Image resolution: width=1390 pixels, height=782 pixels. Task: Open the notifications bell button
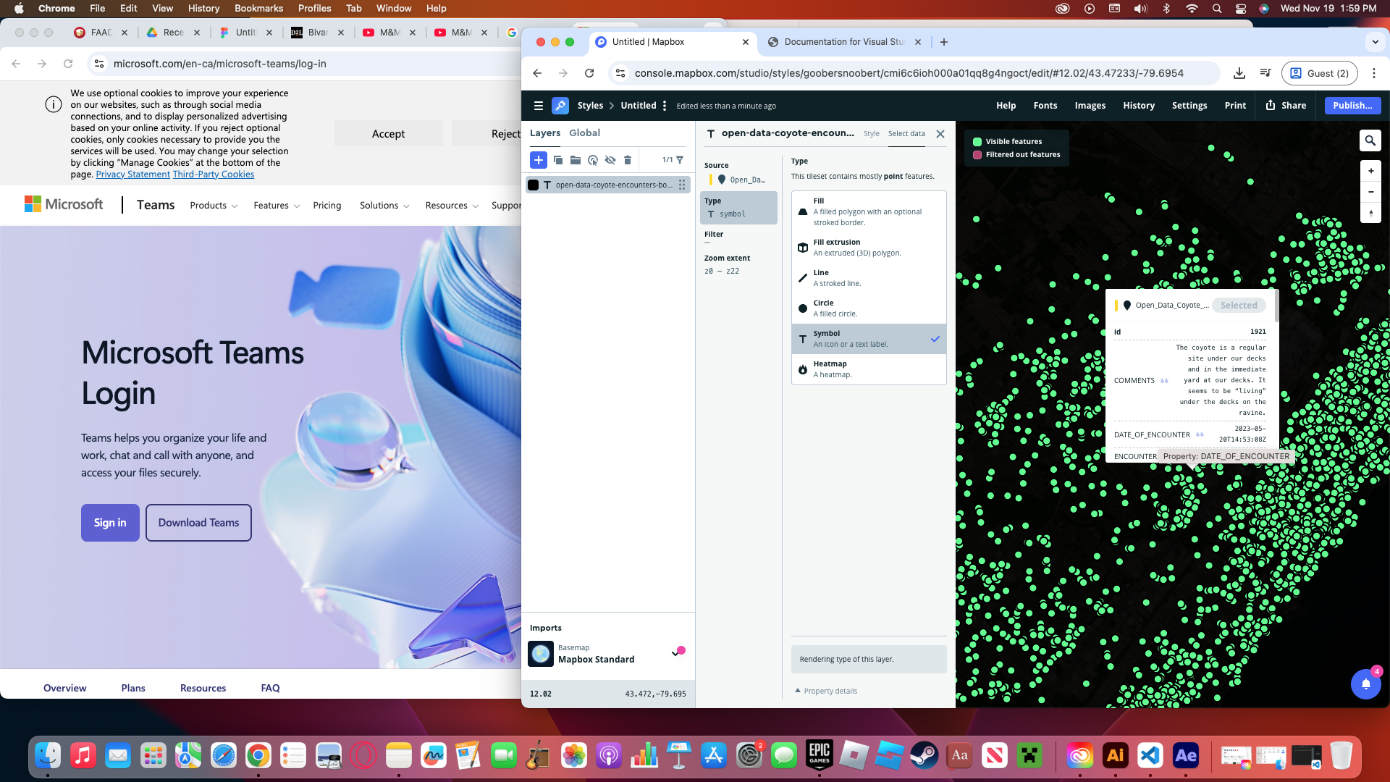click(1365, 684)
